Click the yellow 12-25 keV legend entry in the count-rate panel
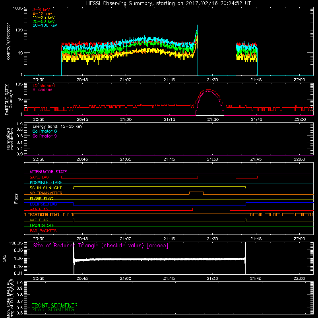This screenshot has width=318, height=318. tap(44, 17)
